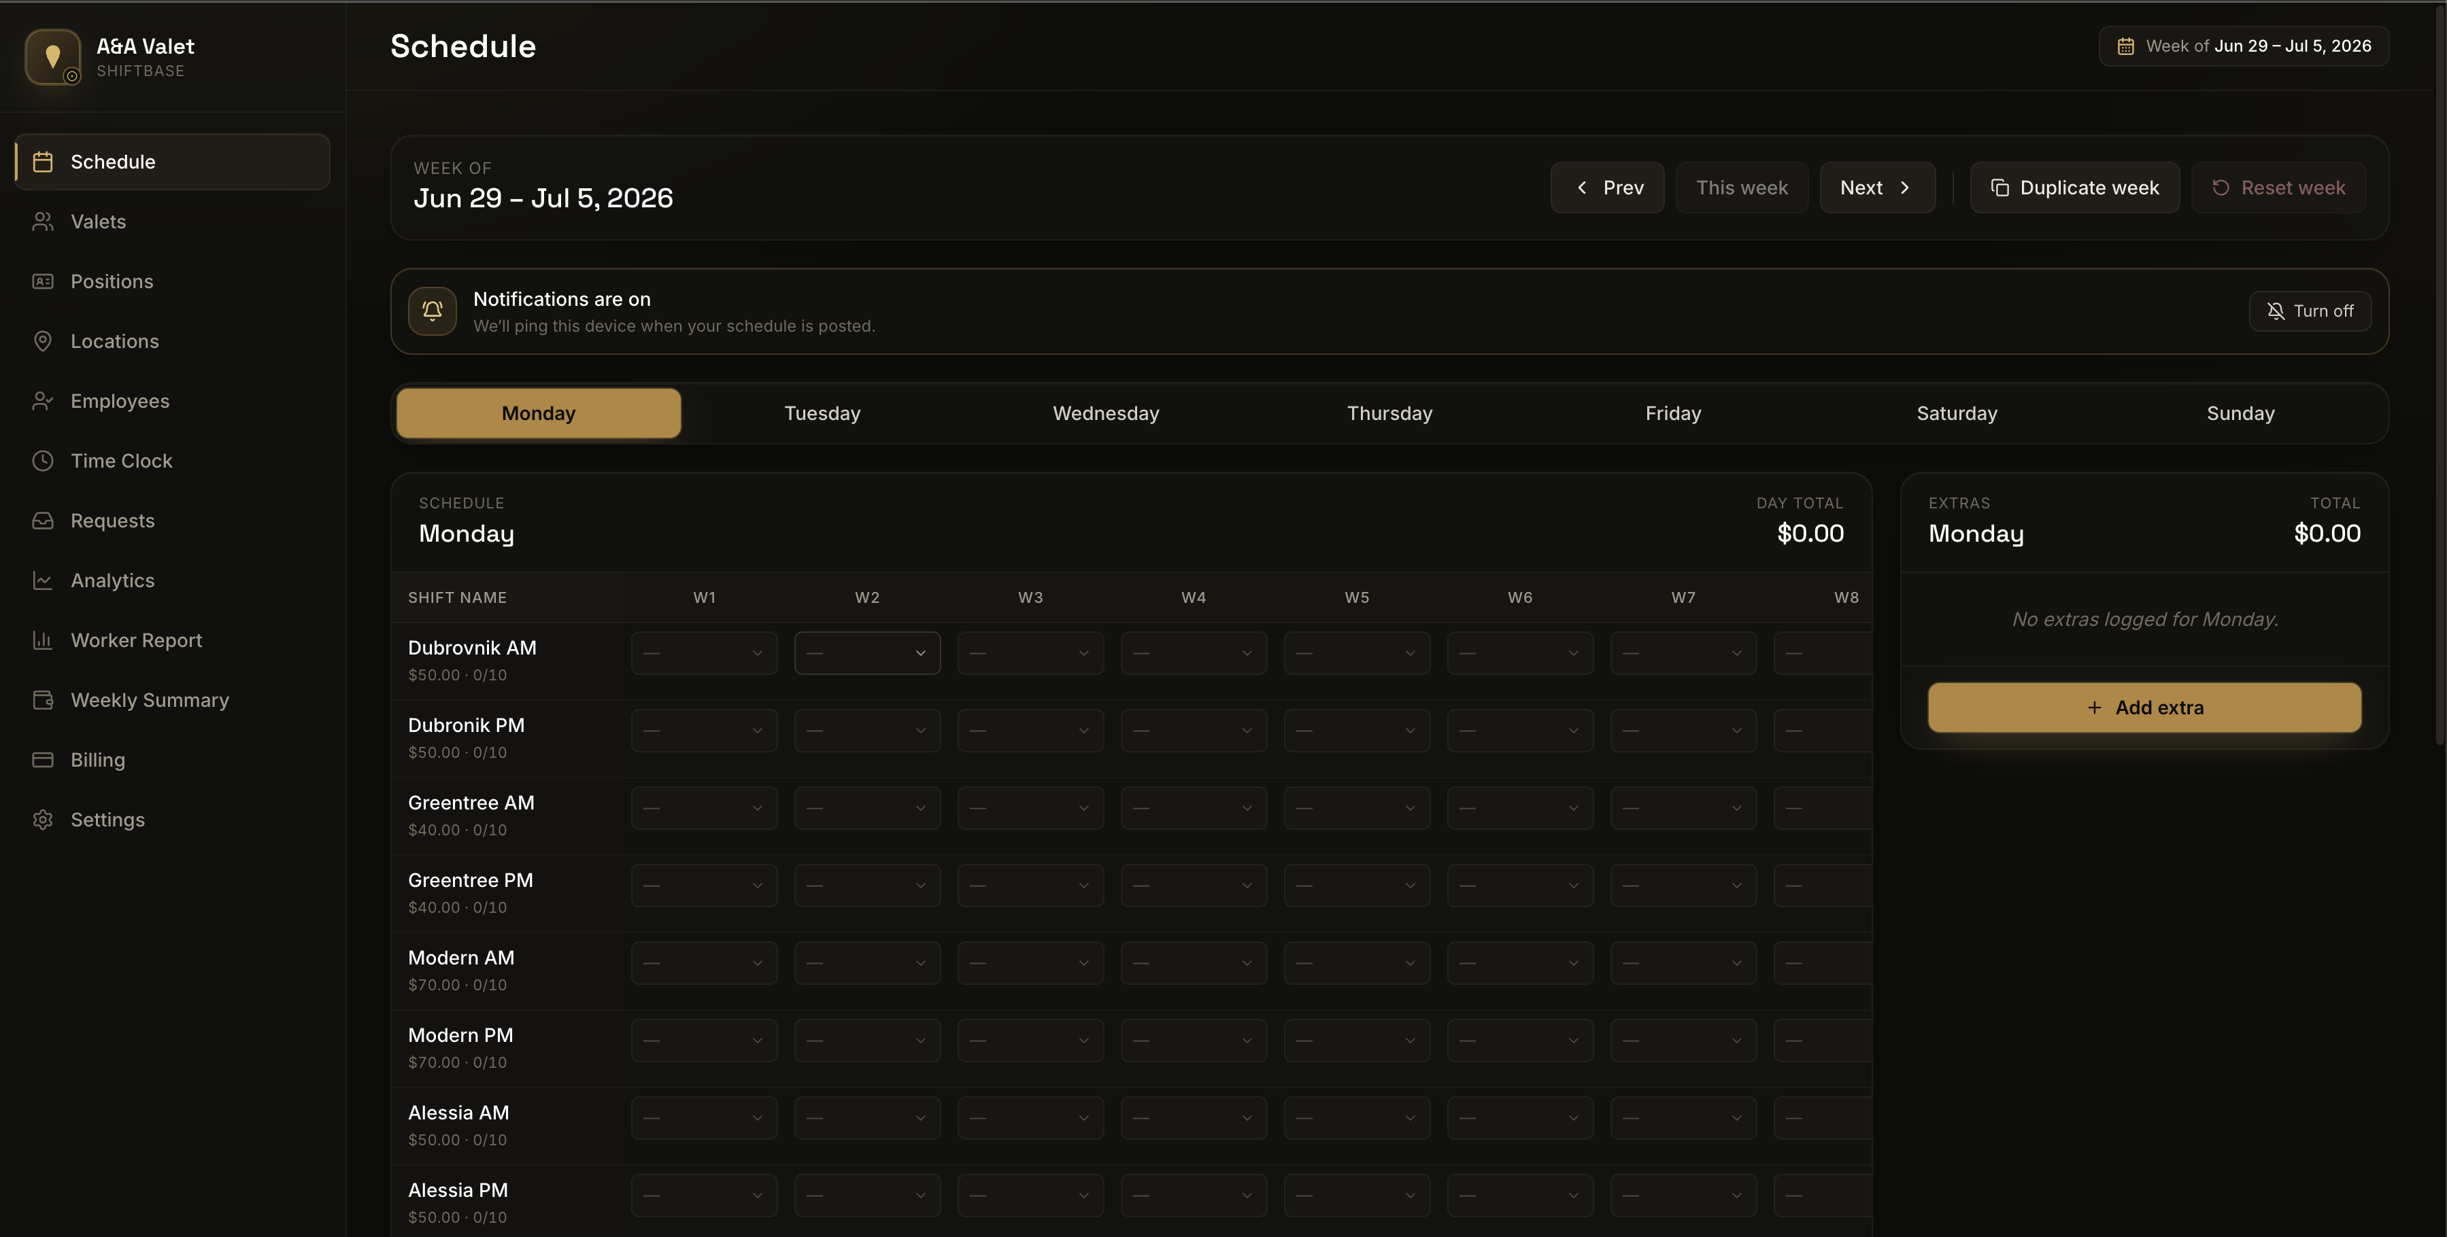Click the calendar icon in week badge
Viewport: 2447px width, 1237px height.
(2126, 46)
